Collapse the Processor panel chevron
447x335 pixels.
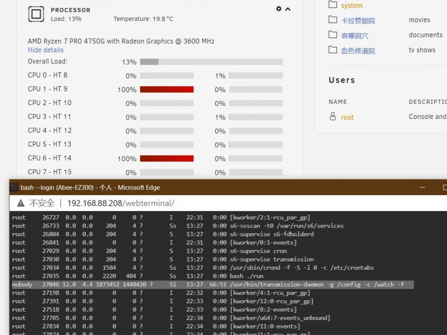coord(288,9)
